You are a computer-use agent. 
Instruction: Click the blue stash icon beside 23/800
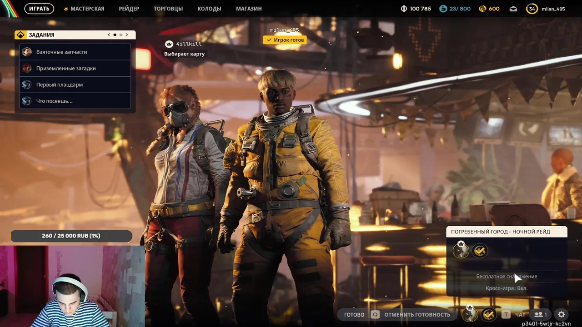tap(443, 9)
